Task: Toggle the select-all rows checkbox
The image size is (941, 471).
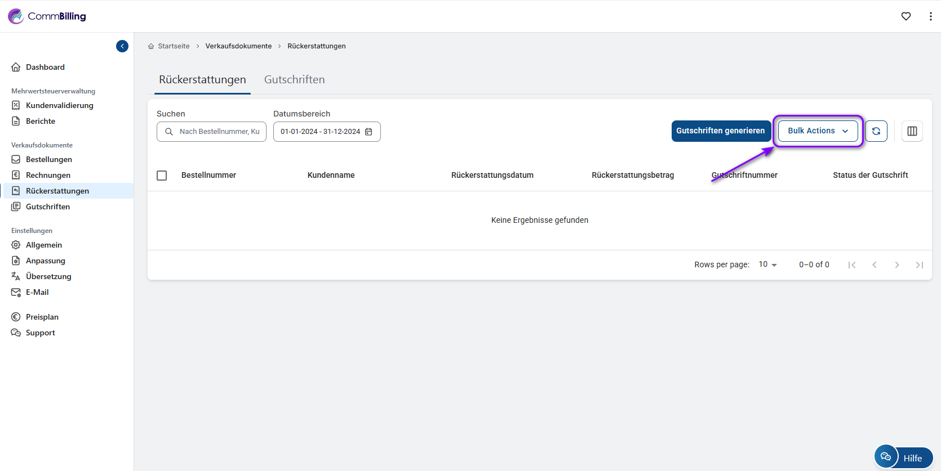Action: coord(162,176)
